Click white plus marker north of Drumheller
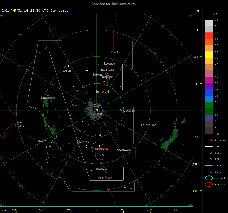The width and height of the screenshot is (228, 213). tap(143, 102)
